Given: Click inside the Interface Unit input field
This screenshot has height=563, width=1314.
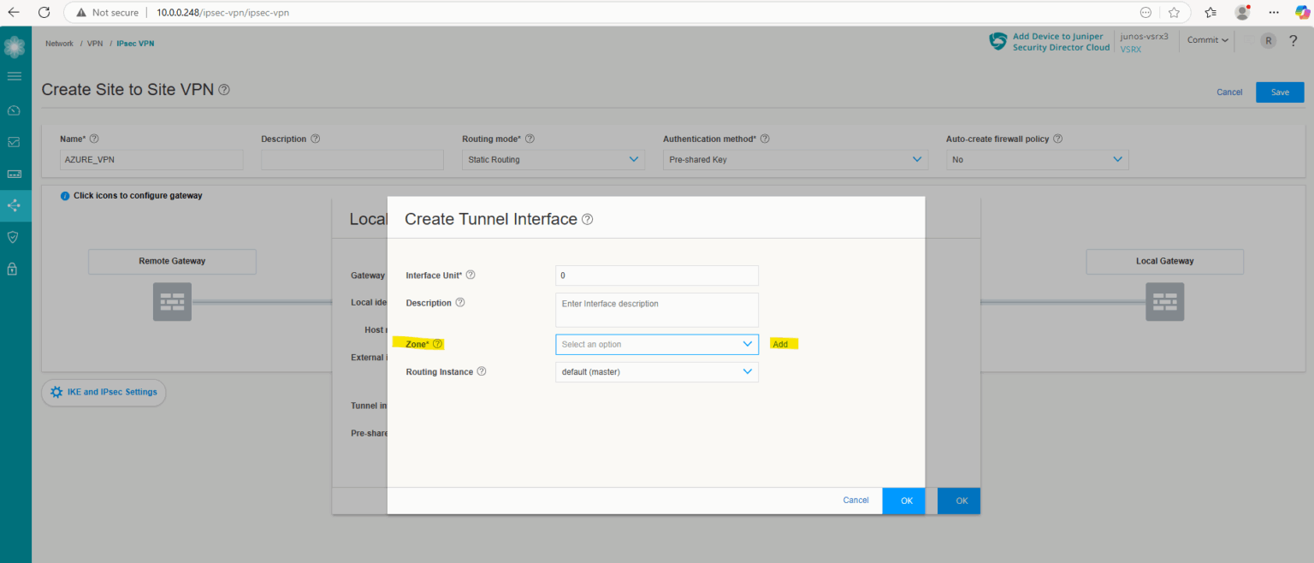Looking at the screenshot, I should [656, 275].
